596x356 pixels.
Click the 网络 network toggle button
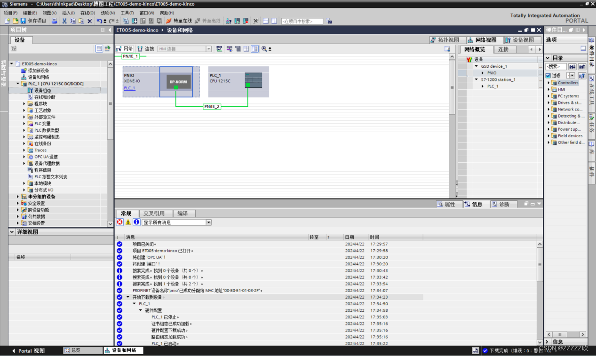[x=125, y=49]
